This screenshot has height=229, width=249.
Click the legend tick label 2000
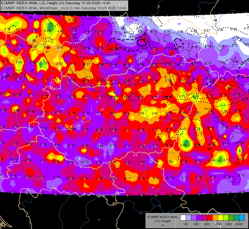pos(239,224)
